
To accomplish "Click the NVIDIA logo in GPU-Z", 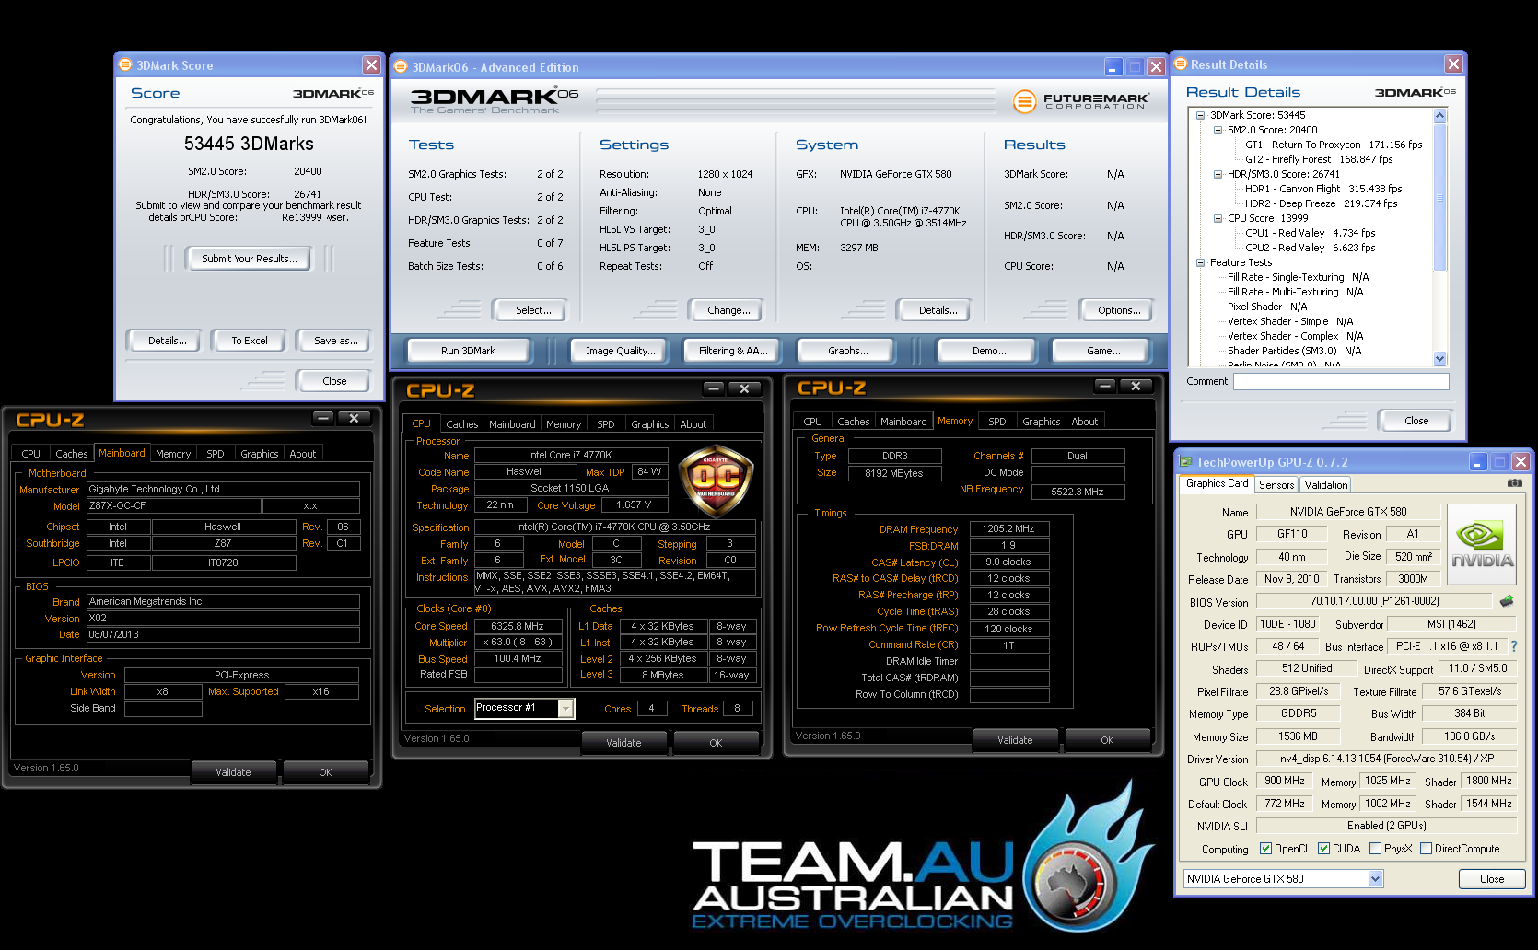I will [x=1482, y=544].
